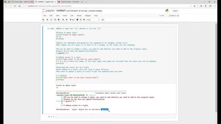
Task: Open the Edit menu
Action: 51,15
